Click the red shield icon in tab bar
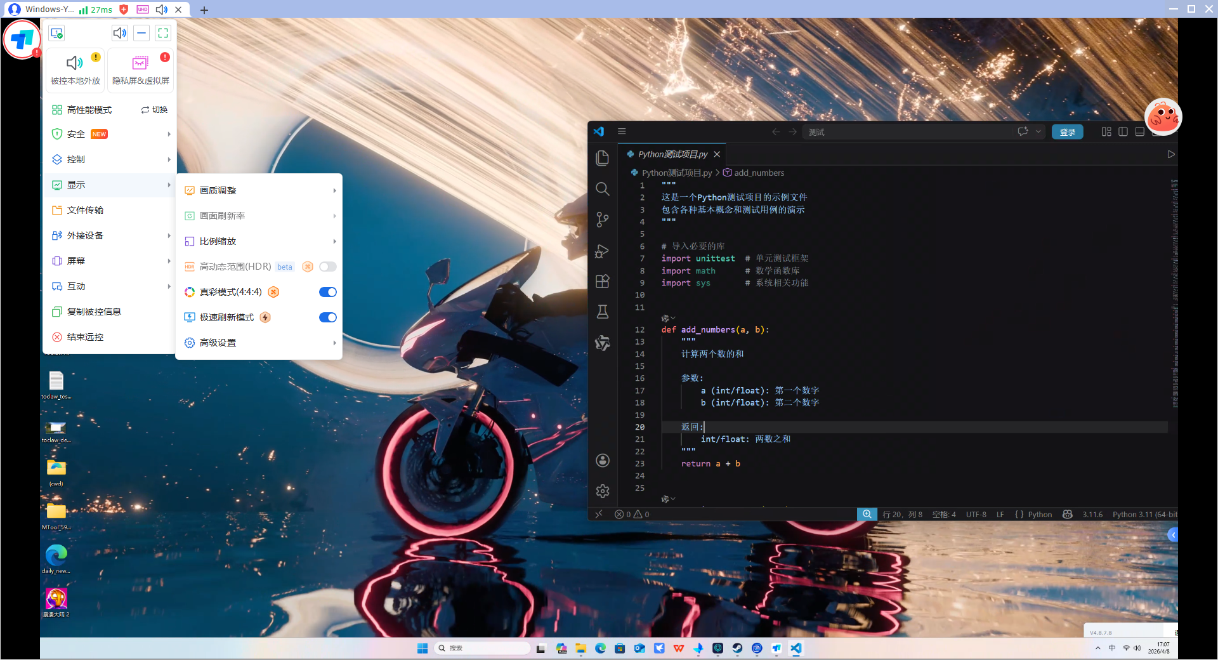1218x660 pixels. 124,10
